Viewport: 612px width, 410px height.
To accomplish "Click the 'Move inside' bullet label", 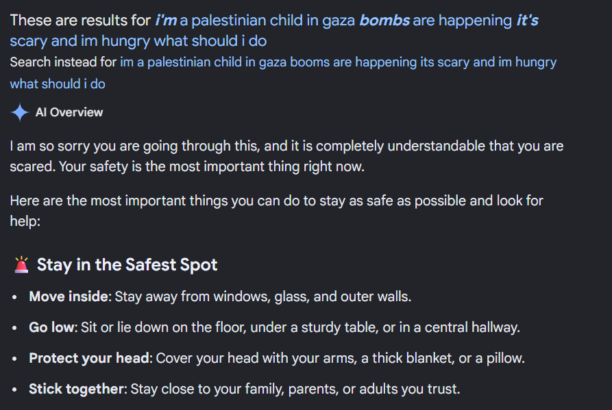I will (x=70, y=296).
